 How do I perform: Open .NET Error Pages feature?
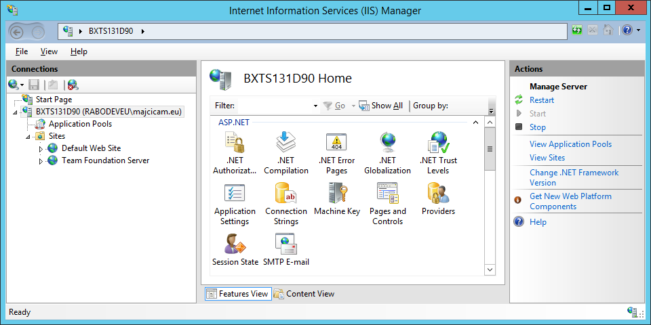pyautogui.click(x=337, y=152)
